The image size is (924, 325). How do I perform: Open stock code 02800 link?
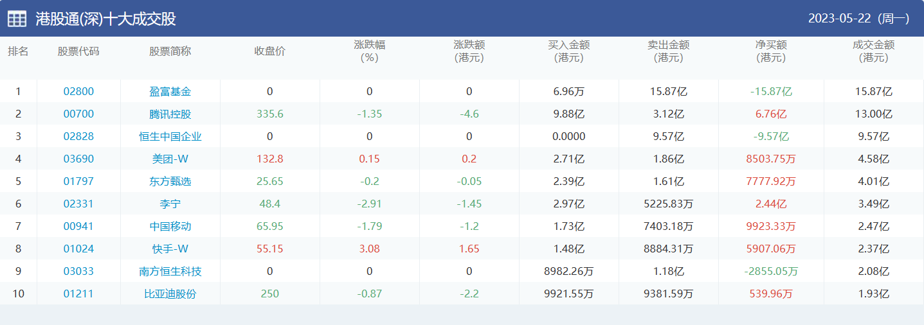point(78,91)
